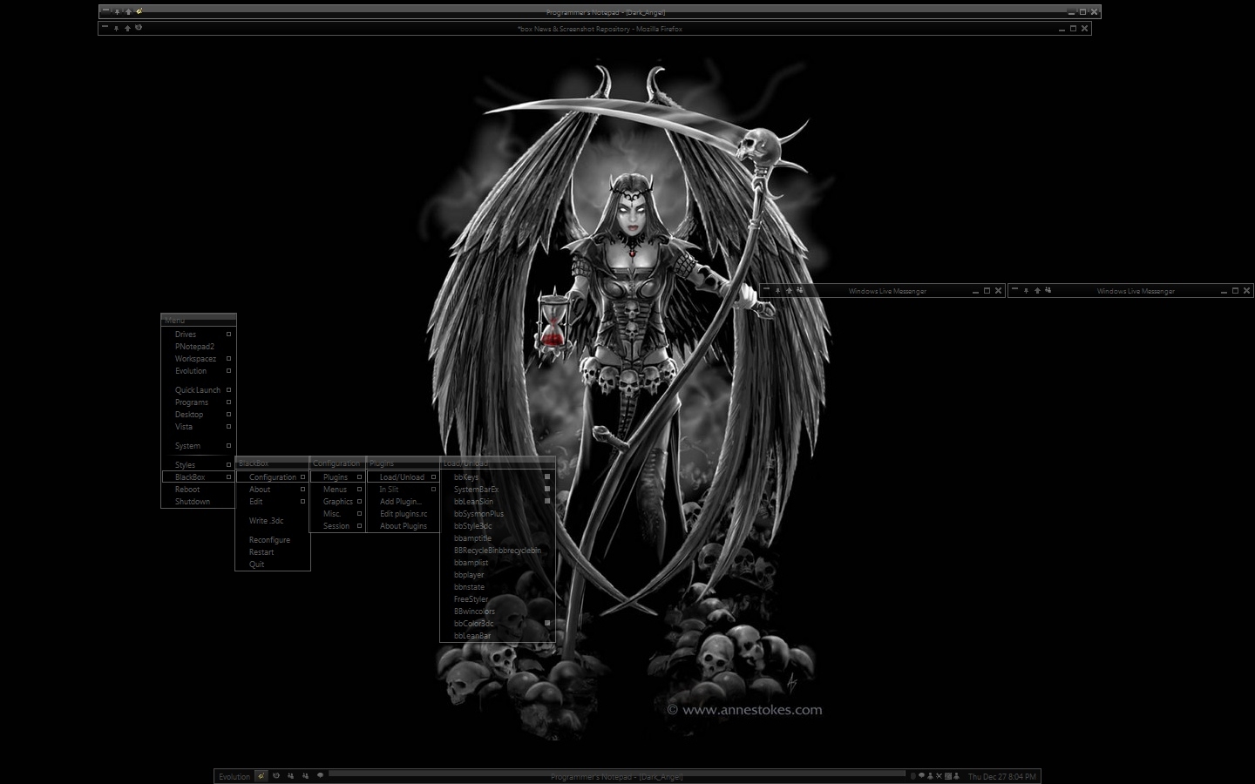Toggle the bbColor3dc plugin
This screenshot has height=784, width=1255.
(498, 624)
